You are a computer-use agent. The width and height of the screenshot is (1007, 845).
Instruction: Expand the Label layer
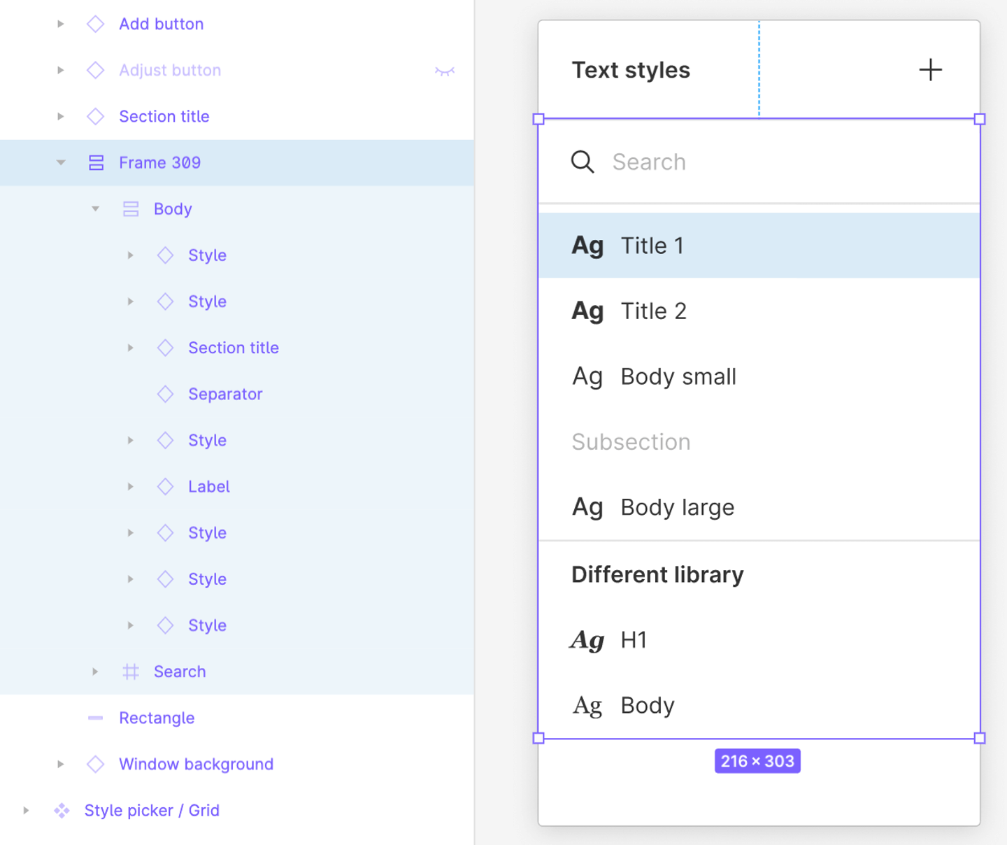(x=130, y=487)
